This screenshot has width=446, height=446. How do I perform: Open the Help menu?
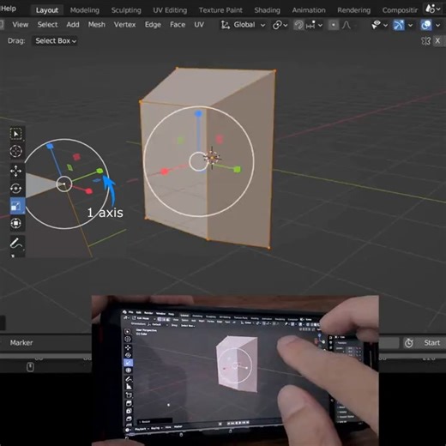(x=9, y=9)
